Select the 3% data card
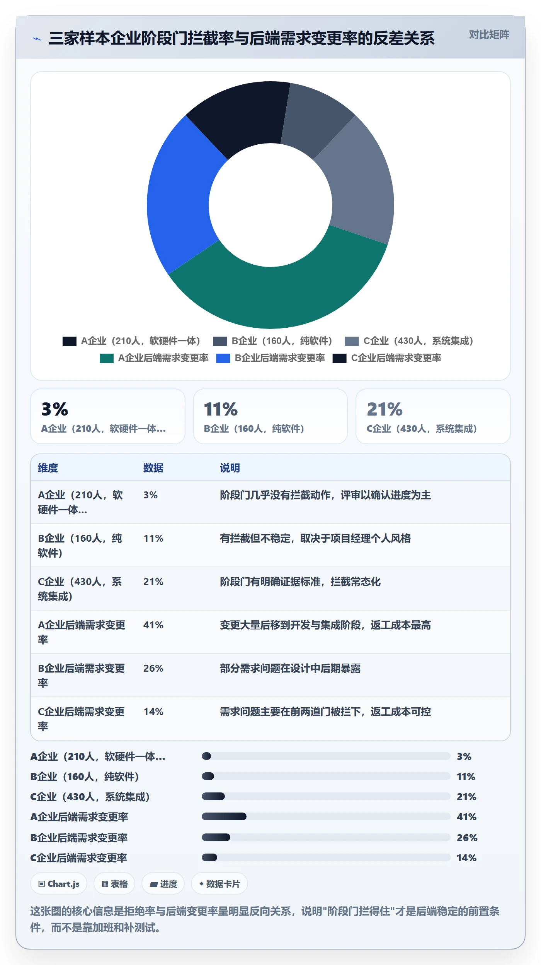The height and width of the screenshot is (965, 541). tap(108, 416)
